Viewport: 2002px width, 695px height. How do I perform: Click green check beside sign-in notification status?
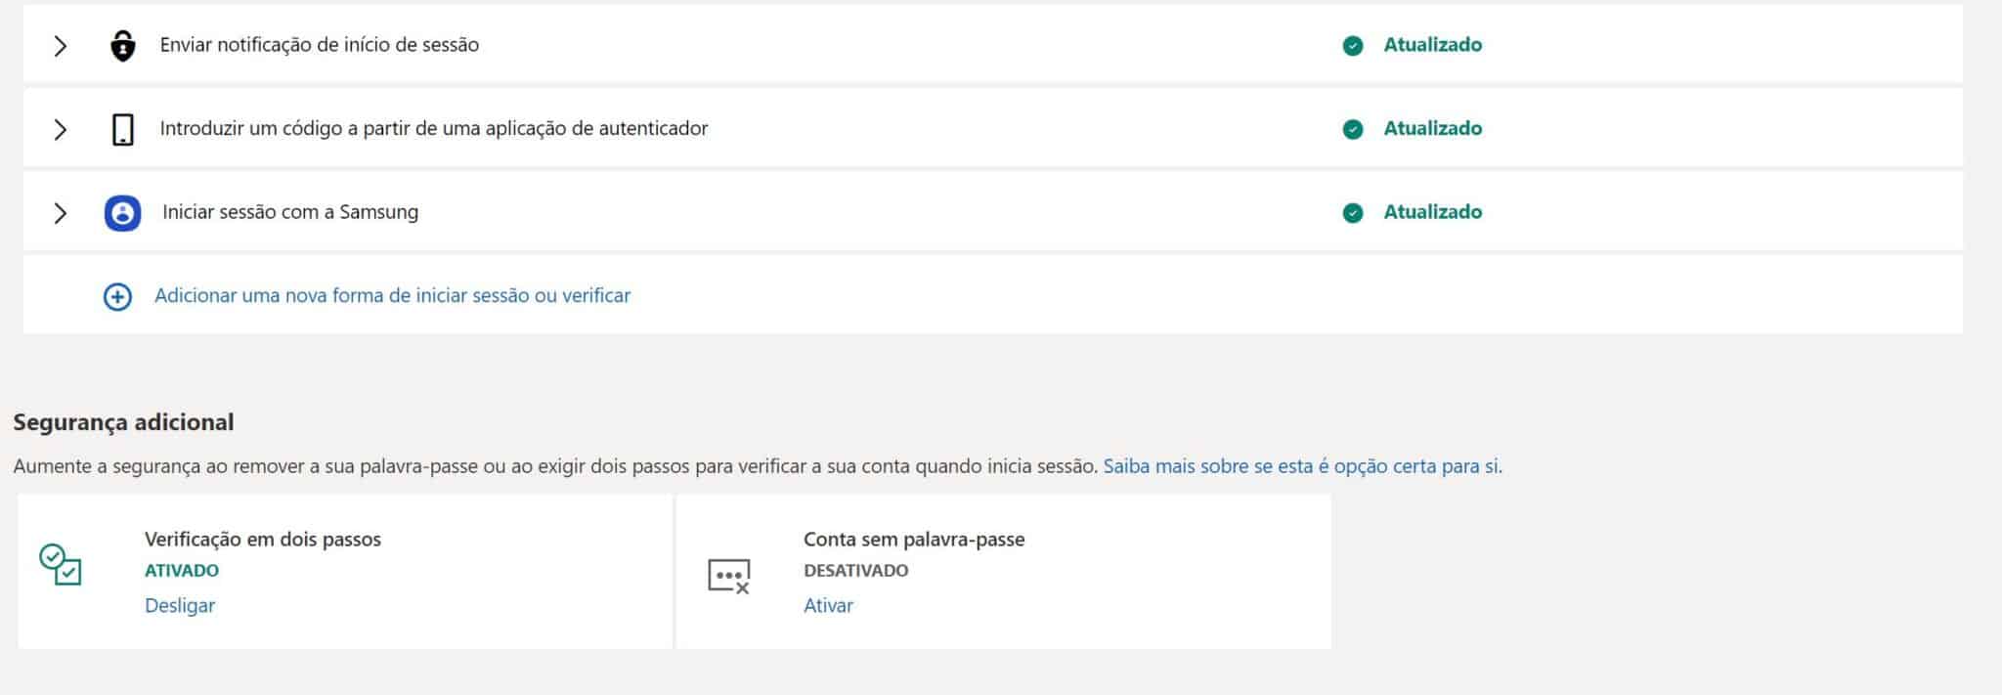[x=1353, y=46]
